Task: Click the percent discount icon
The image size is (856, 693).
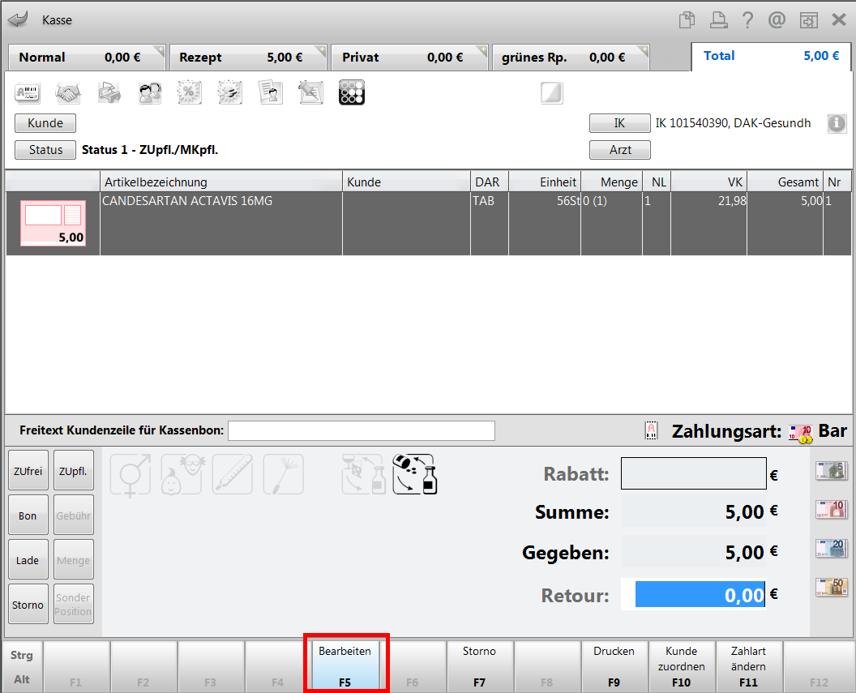Action: pyautogui.click(x=190, y=93)
